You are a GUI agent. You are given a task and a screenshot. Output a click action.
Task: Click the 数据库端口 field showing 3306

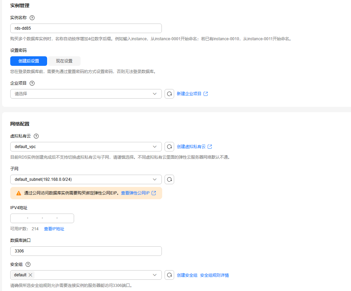[x=86, y=251]
